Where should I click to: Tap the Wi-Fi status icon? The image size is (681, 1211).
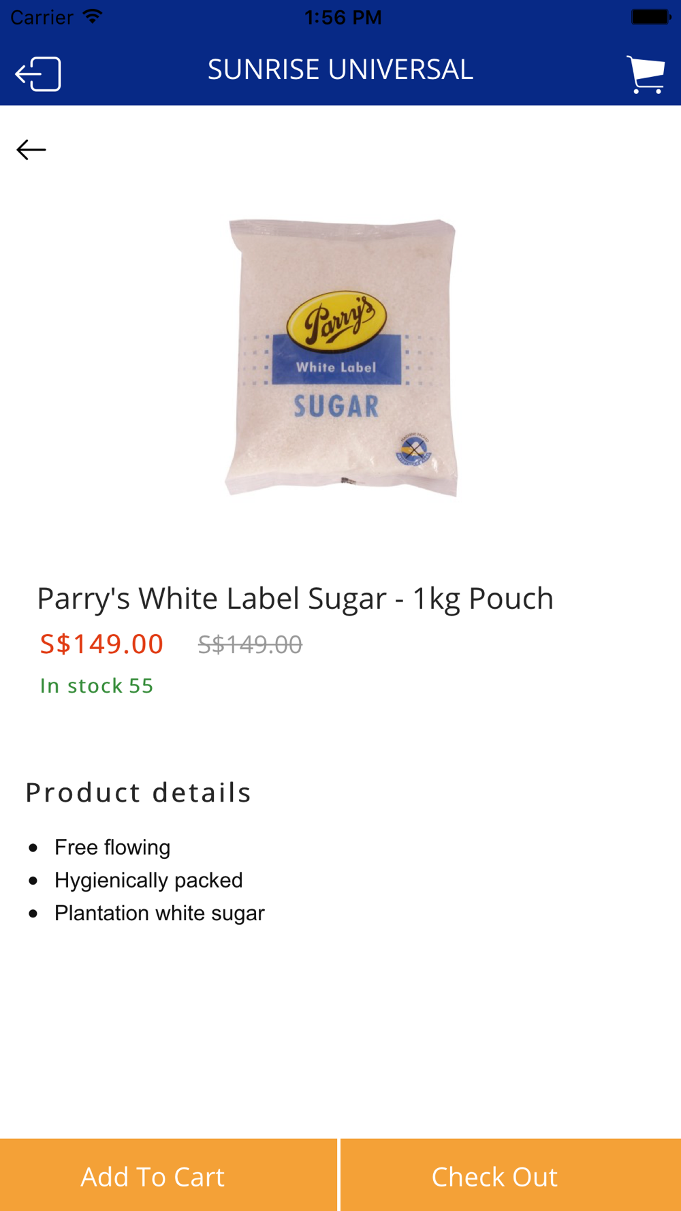click(x=92, y=16)
